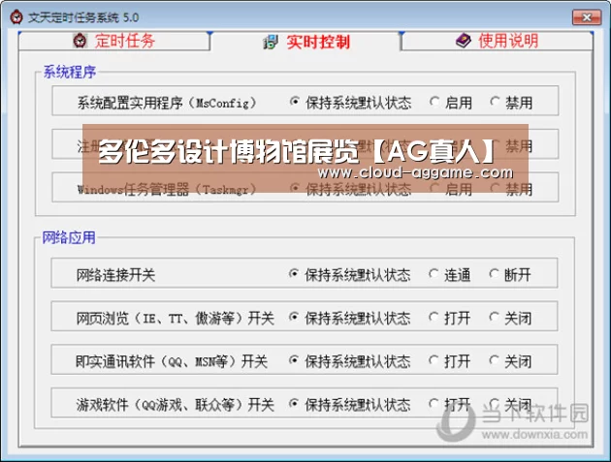Click the clock icon on 定时任务 tab

click(80, 41)
